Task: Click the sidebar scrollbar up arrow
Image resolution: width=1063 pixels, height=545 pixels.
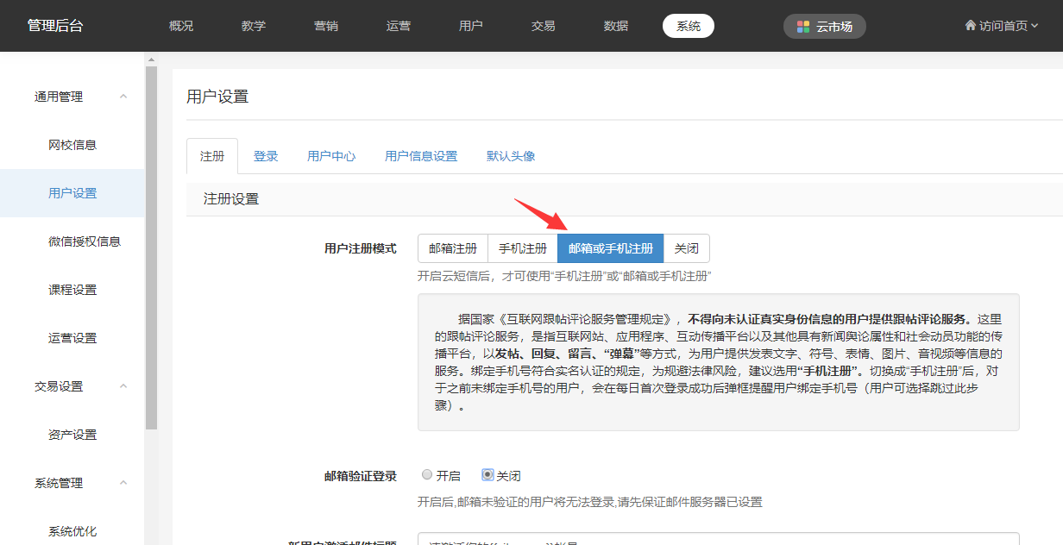Action: [151, 60]
